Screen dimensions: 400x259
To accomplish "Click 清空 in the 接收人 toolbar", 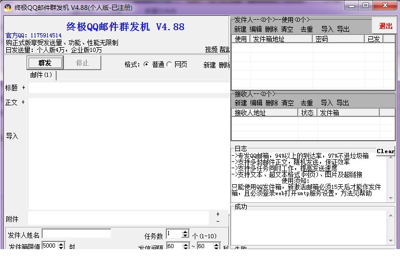I will coord(287,103).
